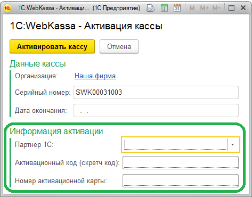
Task: Open the calendar icon in title bar
Action: pos(177,8)
